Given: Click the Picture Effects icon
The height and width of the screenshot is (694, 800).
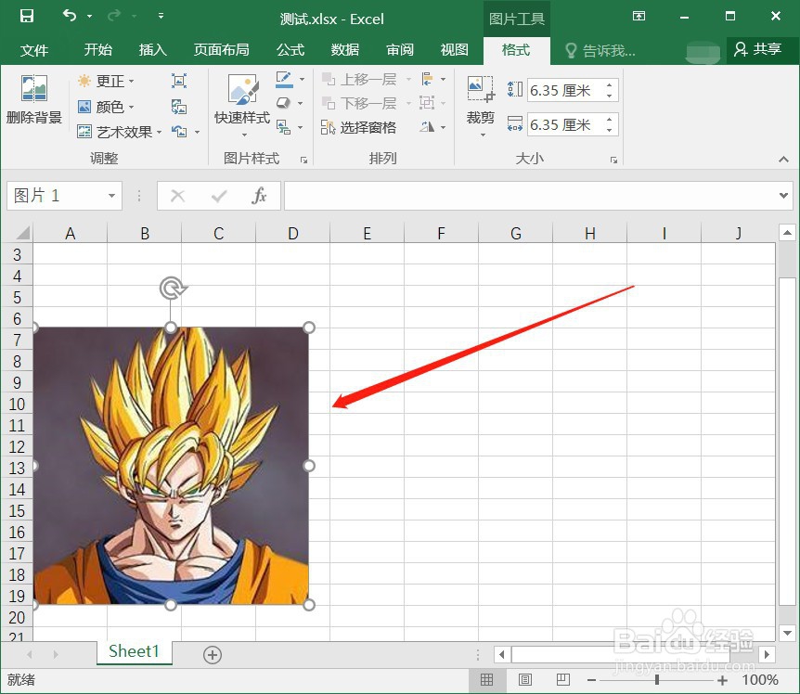Looking at the screenshot, I should click(x=284, y=104).
